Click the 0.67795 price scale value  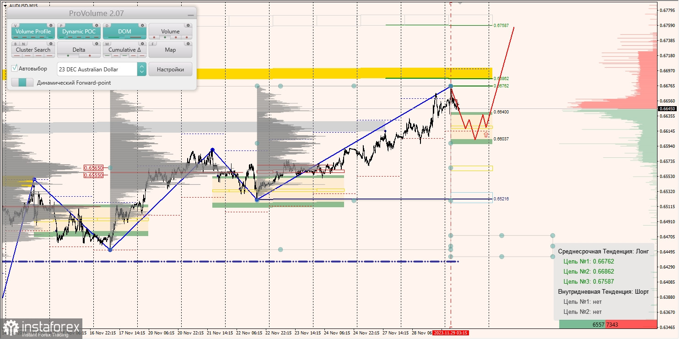pyautogui.click(x=667, y=11)
